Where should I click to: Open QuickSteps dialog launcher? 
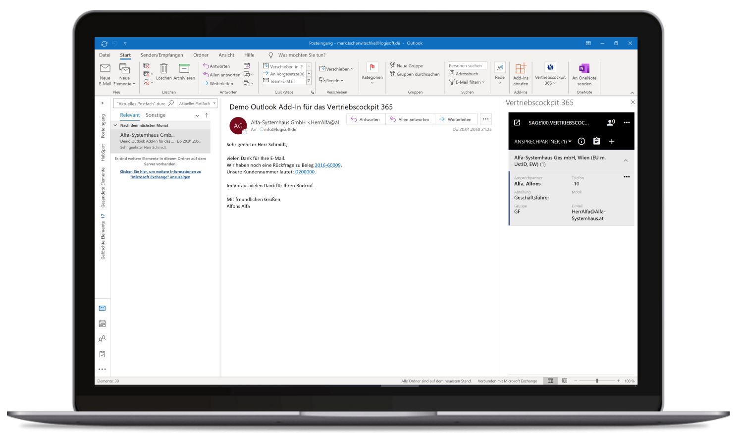pyautogui.click(x=313, y=92)
